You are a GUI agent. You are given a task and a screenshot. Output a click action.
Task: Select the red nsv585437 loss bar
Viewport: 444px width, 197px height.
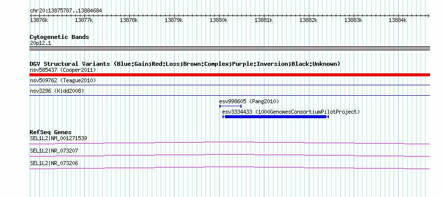point(229,75)
